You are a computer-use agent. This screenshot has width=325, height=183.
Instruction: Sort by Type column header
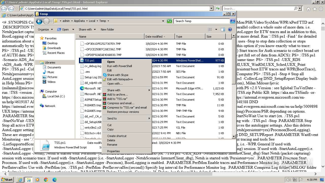(190, 37)
